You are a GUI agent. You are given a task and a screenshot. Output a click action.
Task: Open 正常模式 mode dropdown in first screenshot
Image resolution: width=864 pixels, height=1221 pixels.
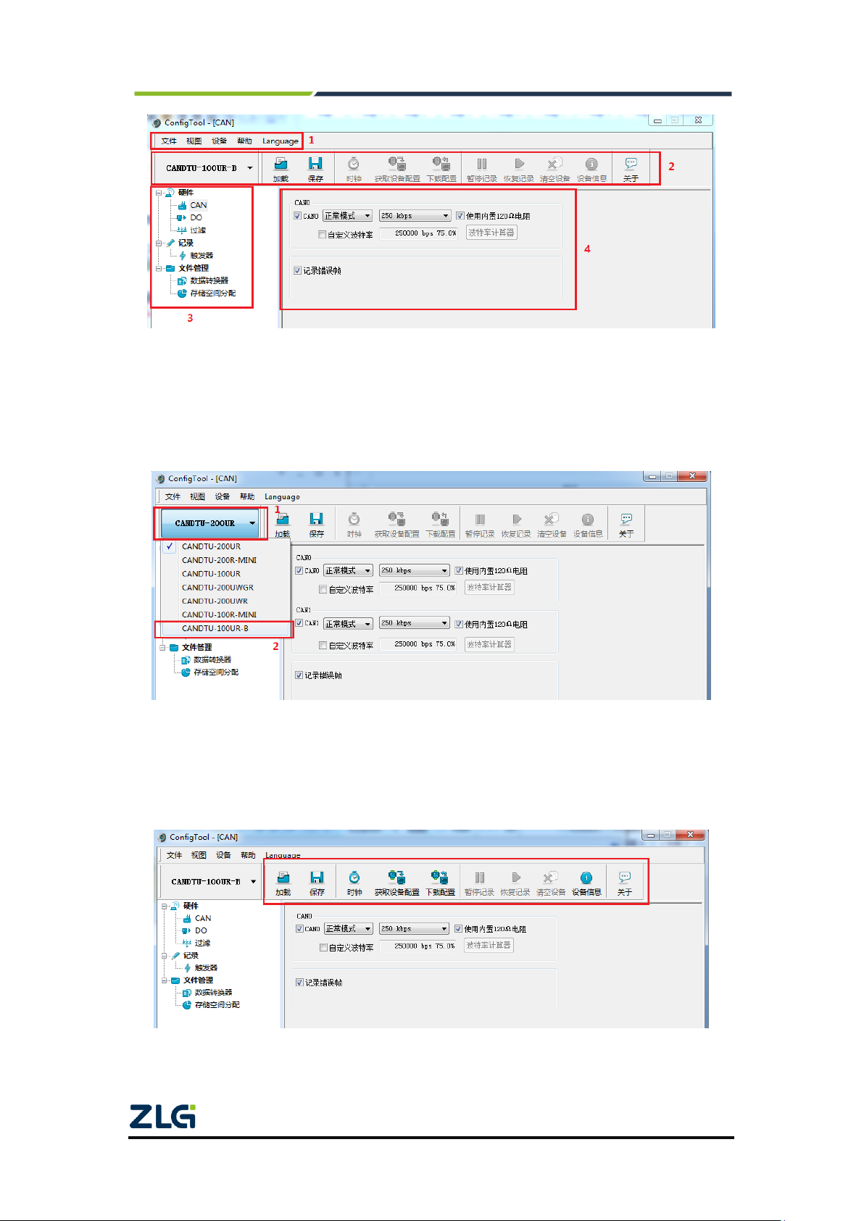pyautogui.click(x=347, y=216)
